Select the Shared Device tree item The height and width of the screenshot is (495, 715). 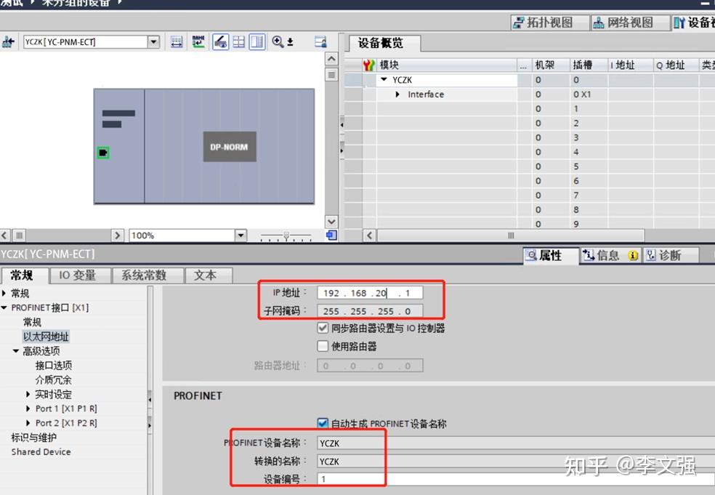[41, 451]
